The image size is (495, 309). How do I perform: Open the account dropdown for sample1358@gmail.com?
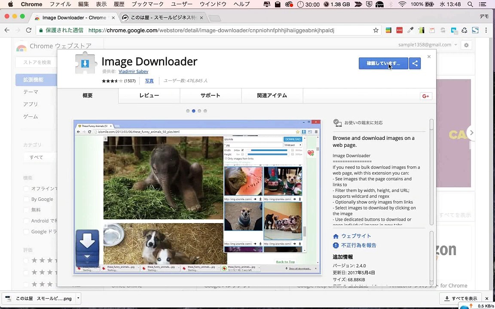pyautogui.click(x=428, y=45)
